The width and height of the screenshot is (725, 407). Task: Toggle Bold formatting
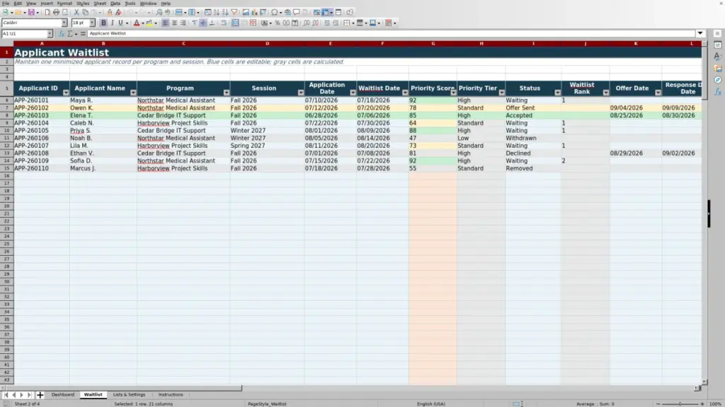(x=103, y=23)
